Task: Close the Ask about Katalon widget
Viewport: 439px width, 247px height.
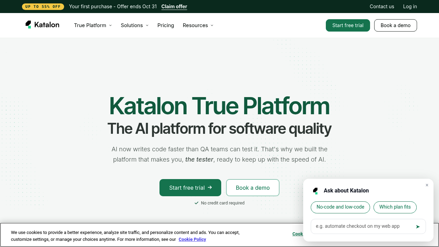Action: tap(427, 185)
